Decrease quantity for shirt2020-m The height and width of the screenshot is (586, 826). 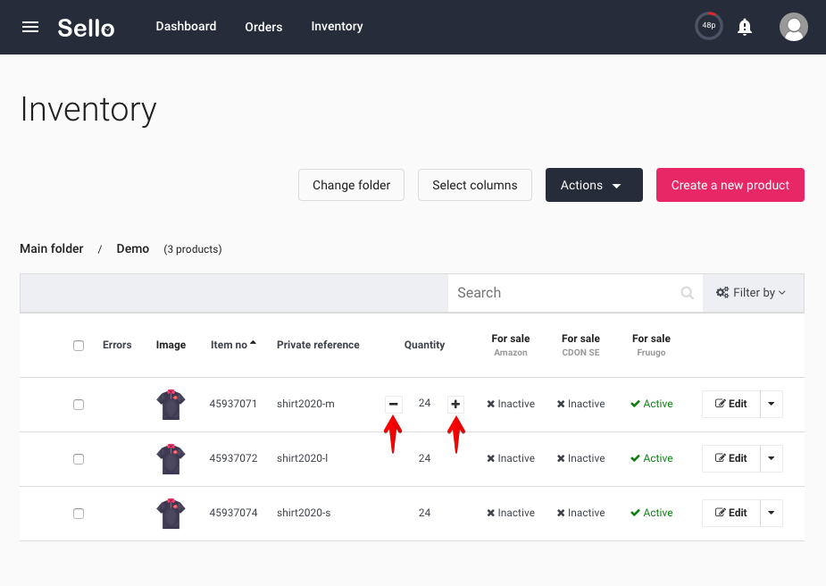click(x=394, y=404)
